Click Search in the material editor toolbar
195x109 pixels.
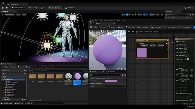click(x=112, y=27)
